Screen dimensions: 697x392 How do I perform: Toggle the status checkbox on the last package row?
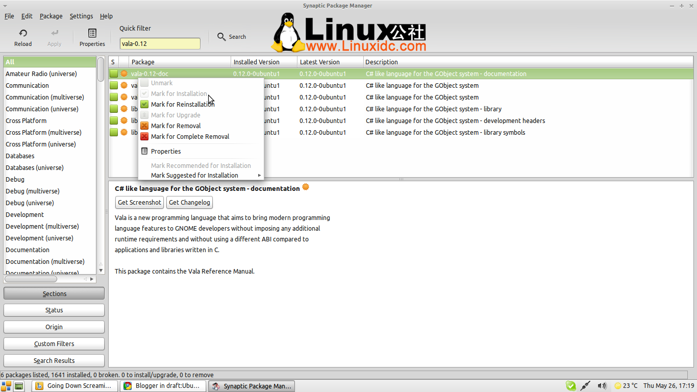(113, 132)
